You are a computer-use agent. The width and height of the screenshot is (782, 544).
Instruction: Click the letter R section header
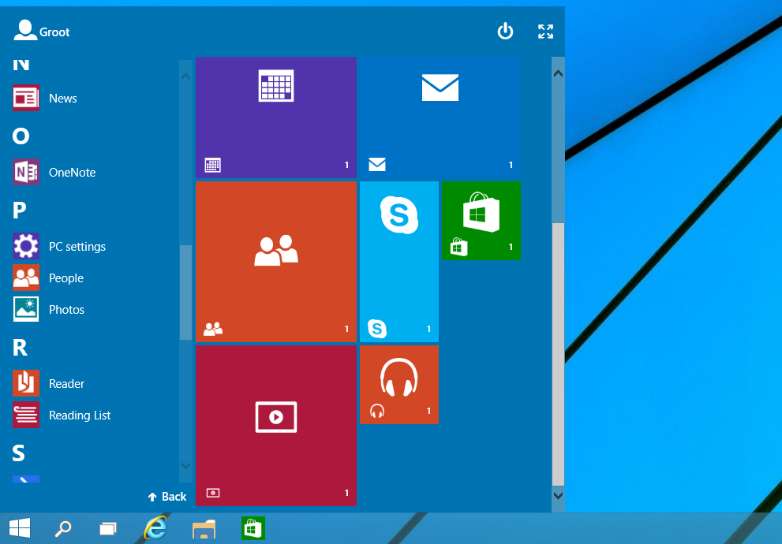[20, 348]
